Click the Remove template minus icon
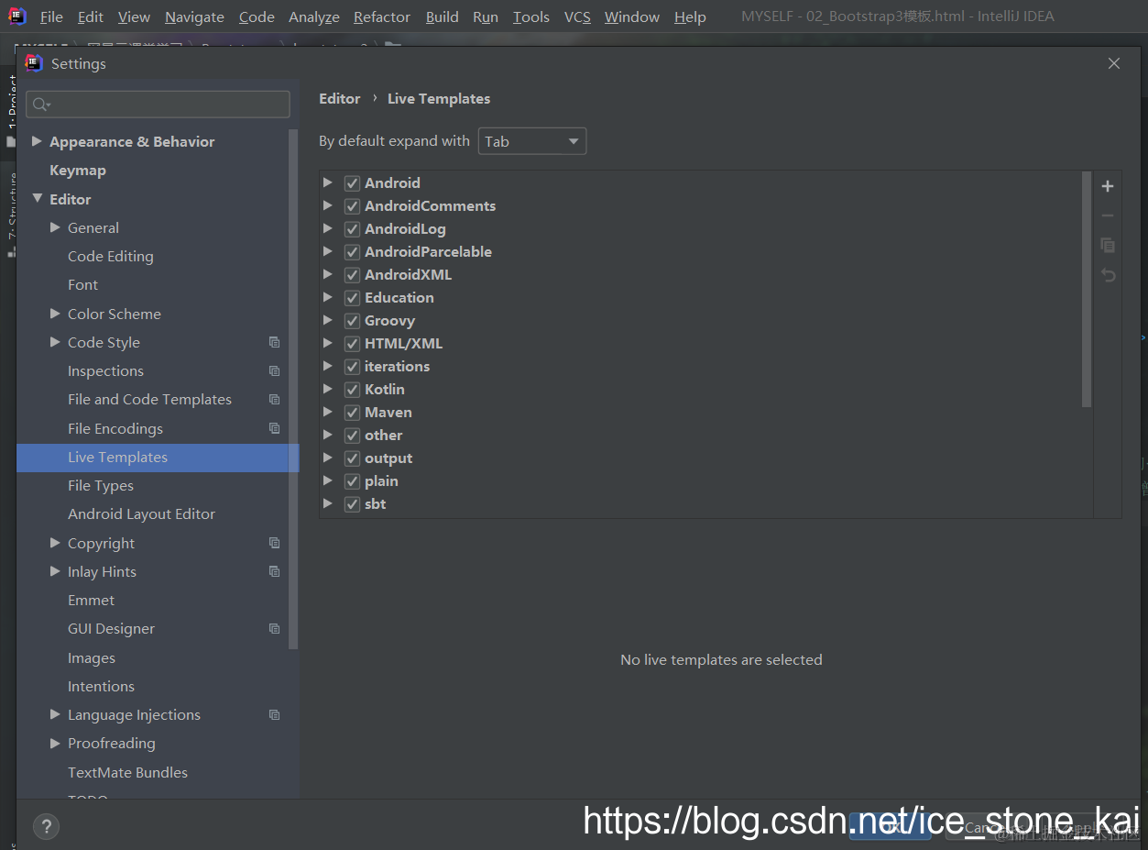 tap(1108, 215)
